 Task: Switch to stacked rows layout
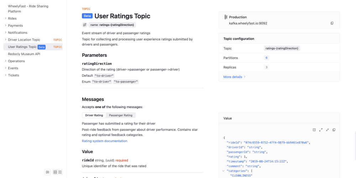coord(55,172)
